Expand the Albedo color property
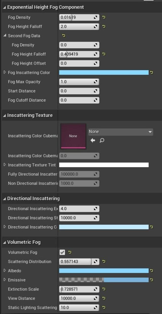Viewport: 162px width, 314px height. pos(5,271)
